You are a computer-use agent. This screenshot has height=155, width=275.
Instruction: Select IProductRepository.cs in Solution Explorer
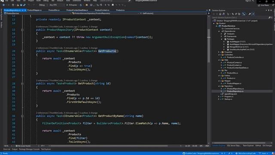235,89
